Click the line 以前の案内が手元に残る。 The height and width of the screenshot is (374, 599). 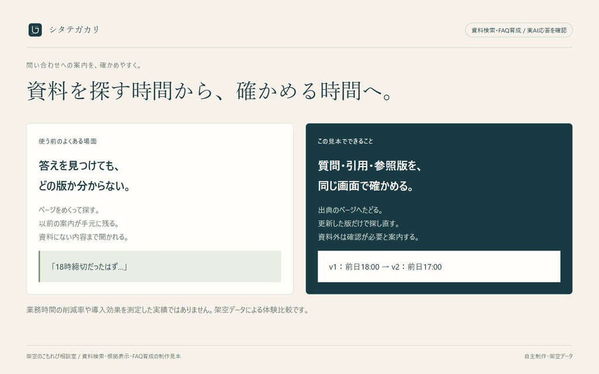pos(79,223)
